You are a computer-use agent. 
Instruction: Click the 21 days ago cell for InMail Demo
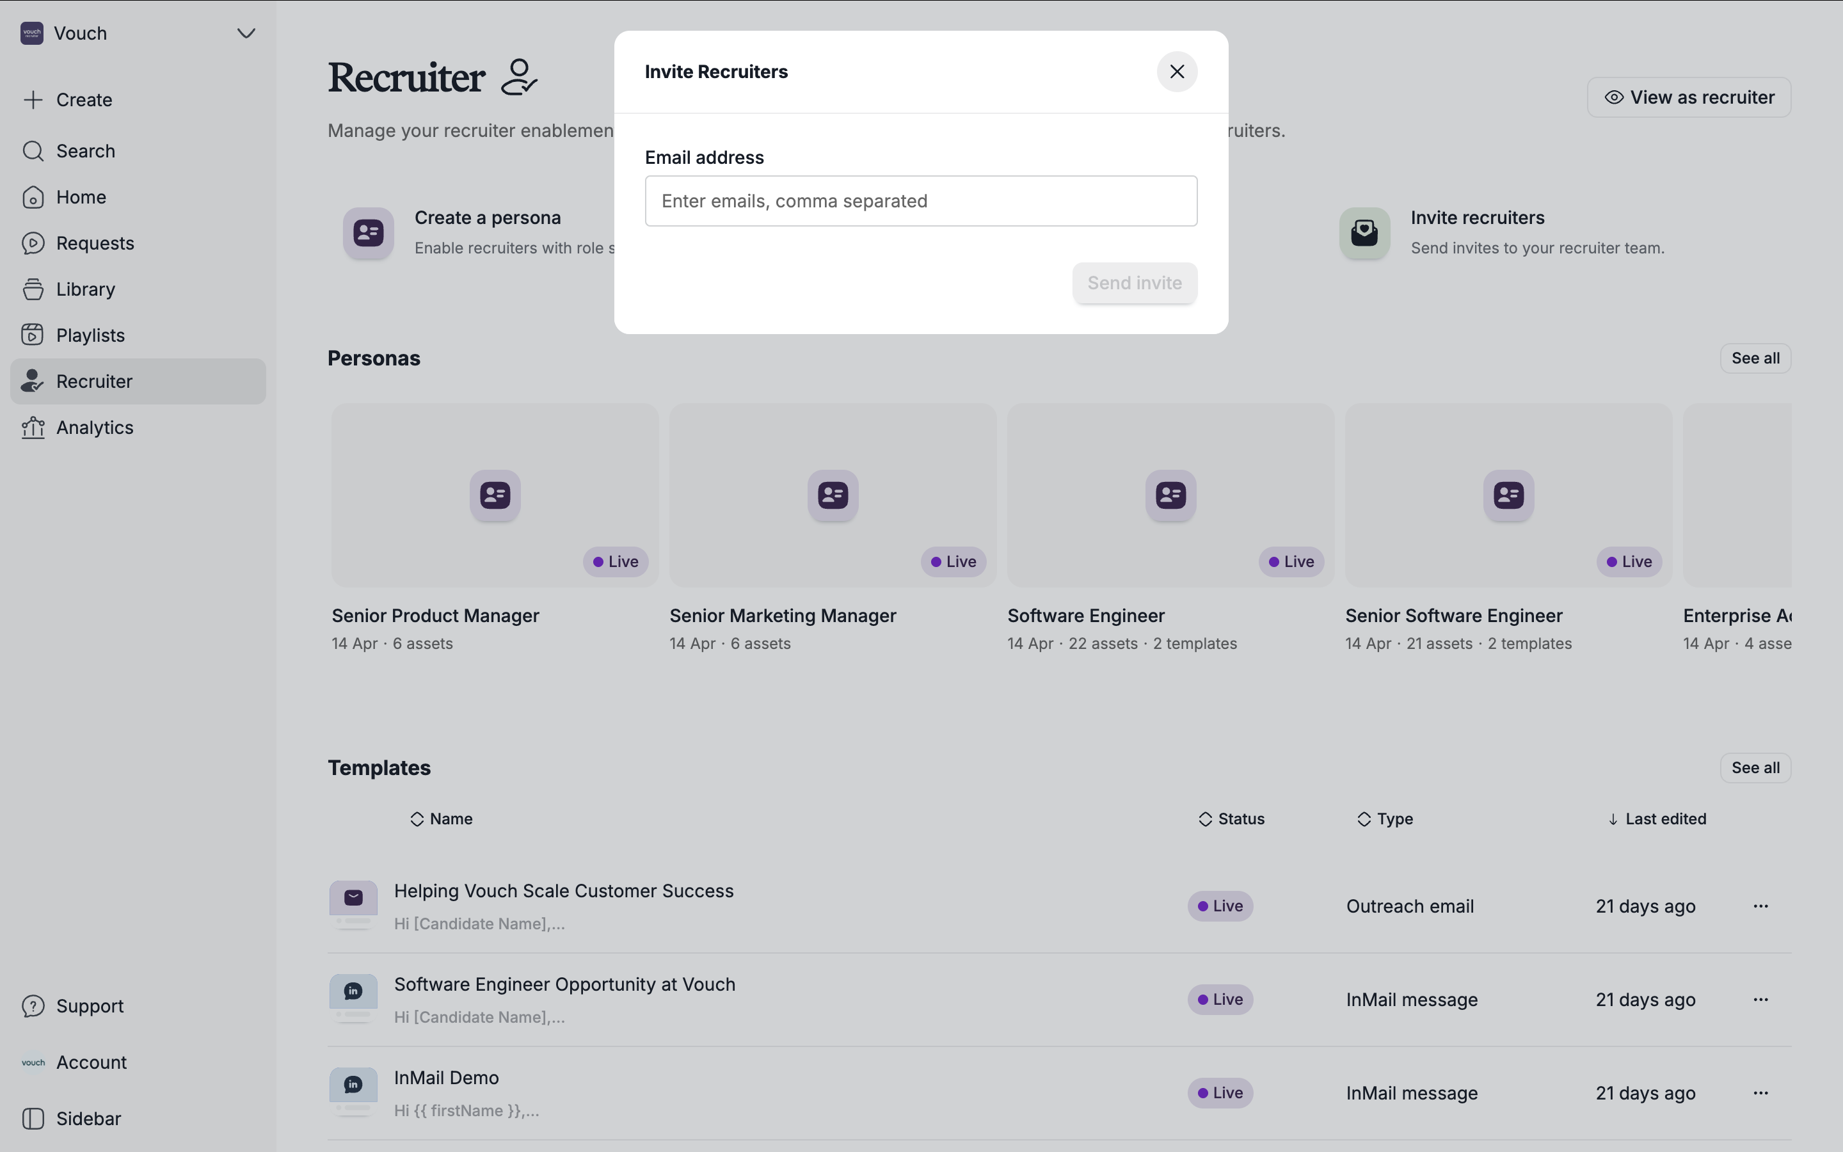[1645, 1093]
